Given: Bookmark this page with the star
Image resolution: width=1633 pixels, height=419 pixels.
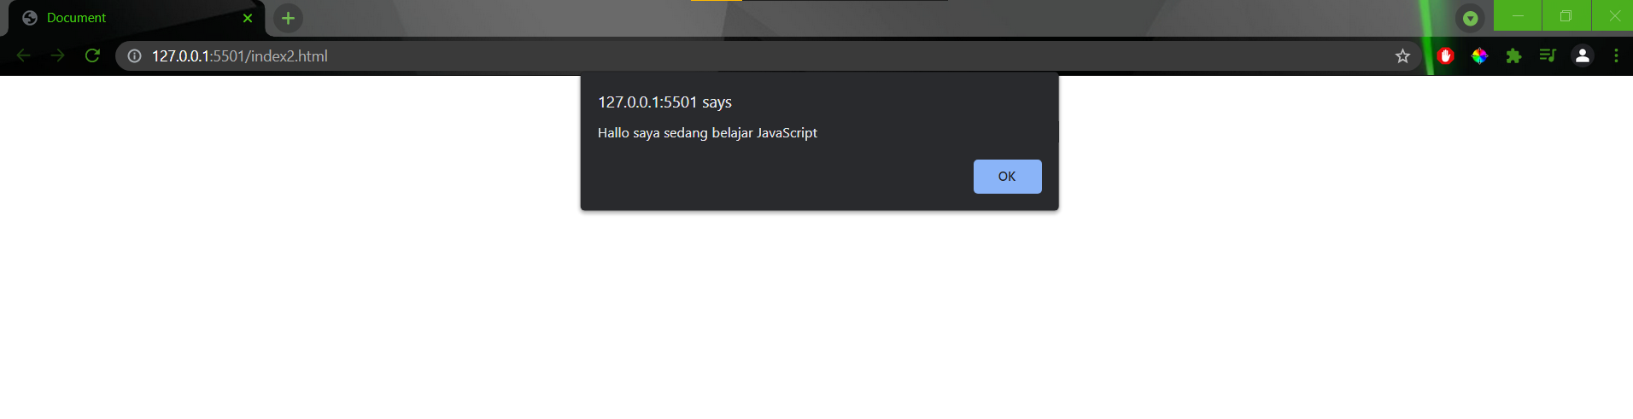Looking at the screenshot, I should 1402,56.
